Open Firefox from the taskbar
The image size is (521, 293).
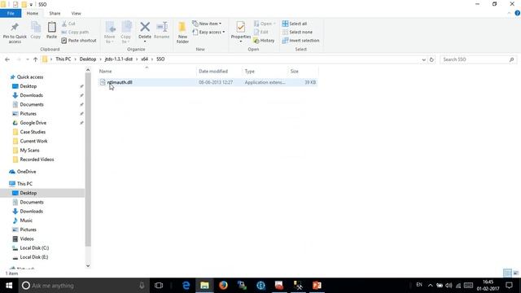(223, 286)
